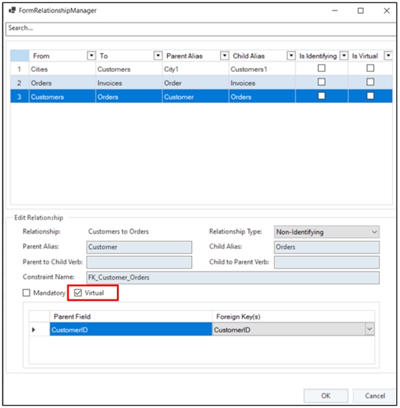The image size is (400, 408).
Task: Check Is Virtual for Orders to Invoices row
Action: tap(369, 83)
